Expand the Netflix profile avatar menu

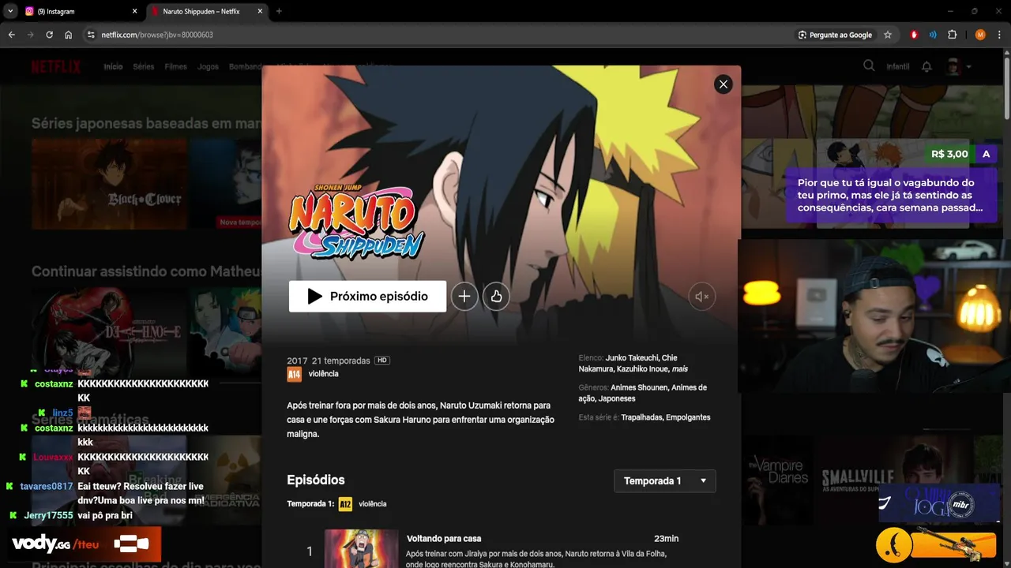click(x=958, y=67)
